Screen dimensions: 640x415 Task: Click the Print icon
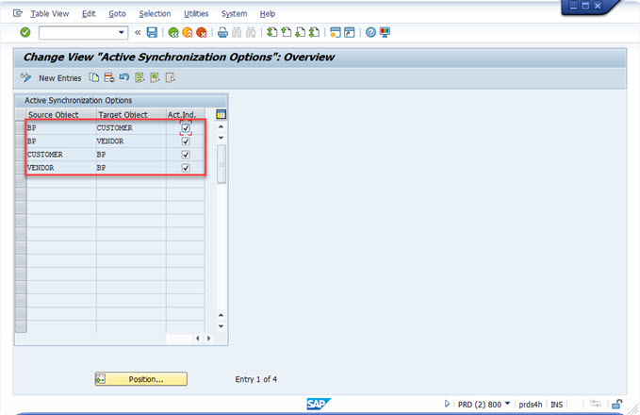(222, 33)
